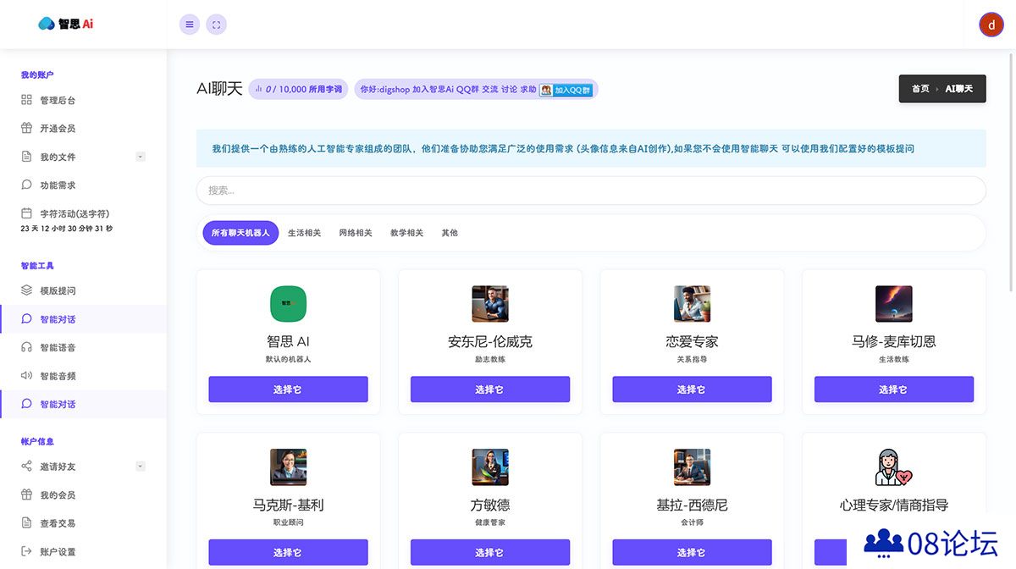
Task: Click the 字符活动(送字符) sidebar entry
Action: point(75,213)
